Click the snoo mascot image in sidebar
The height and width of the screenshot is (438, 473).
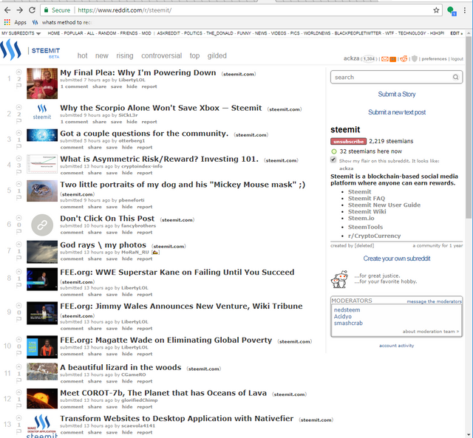(340, 279)
